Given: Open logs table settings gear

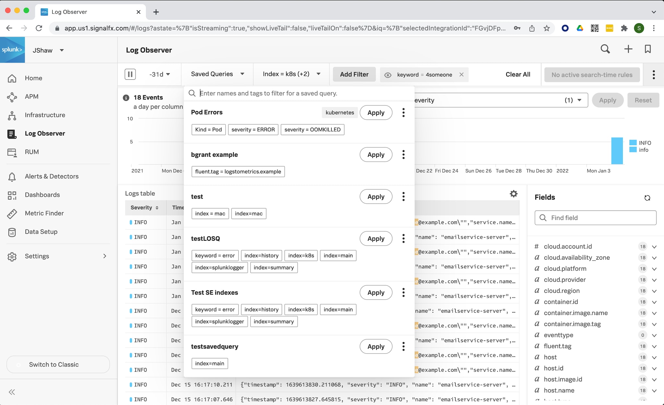Looking at the screenshot, I should tap(514, 194).
